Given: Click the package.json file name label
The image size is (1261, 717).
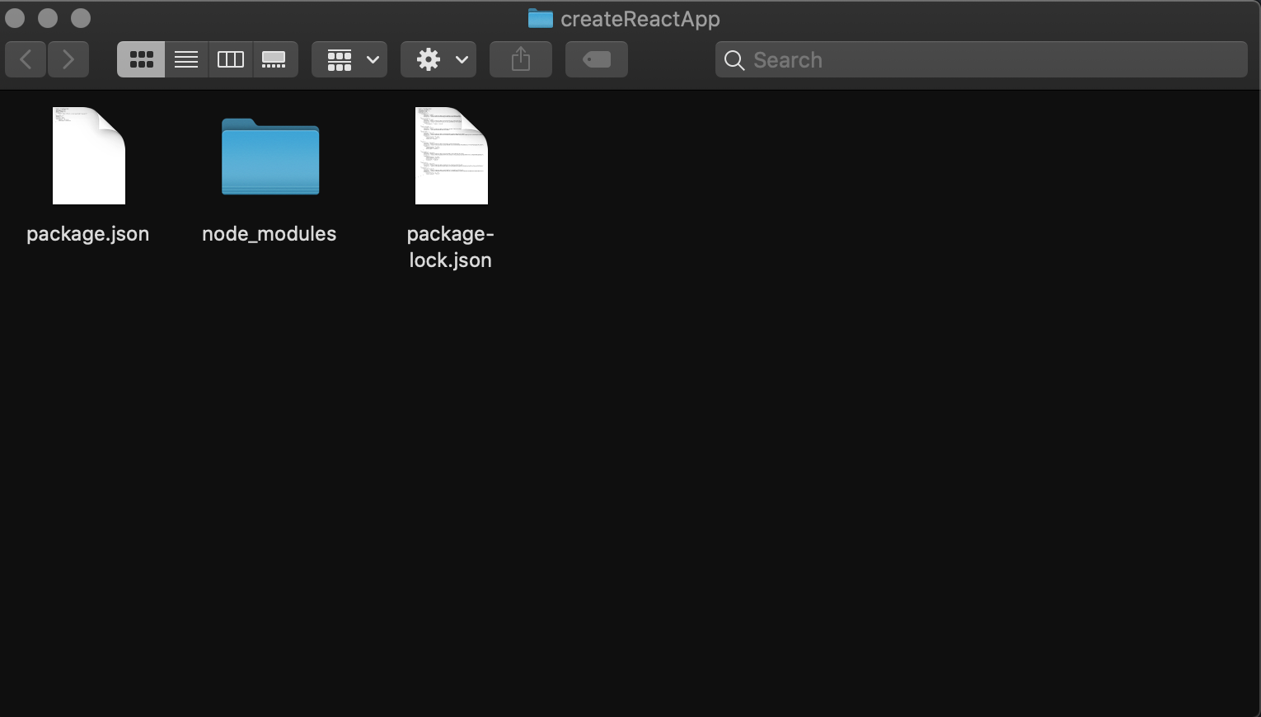Looking at the screenshot, I should 88,234.
